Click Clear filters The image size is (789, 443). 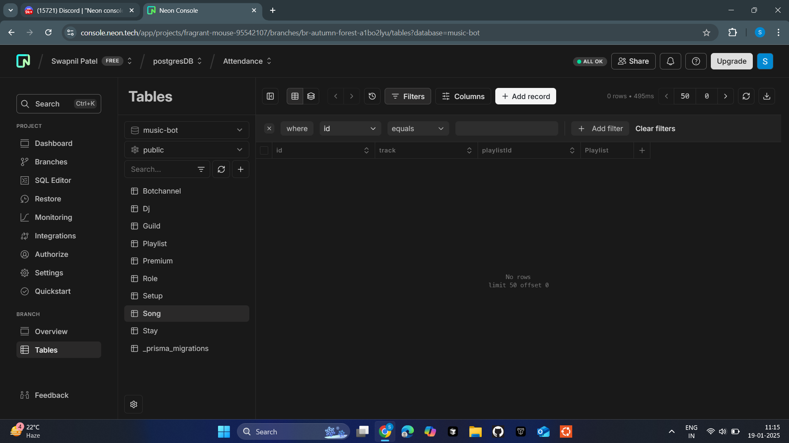655,129
